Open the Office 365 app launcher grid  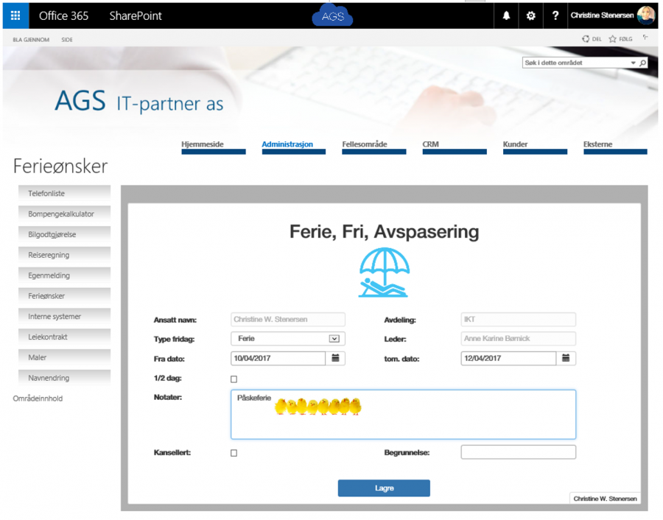pyautogui.click(x=15, y=15)
